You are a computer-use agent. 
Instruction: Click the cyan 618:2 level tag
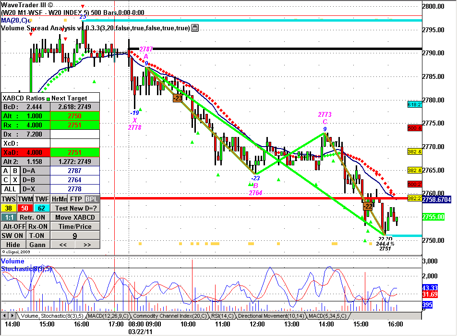click(414, 104)
